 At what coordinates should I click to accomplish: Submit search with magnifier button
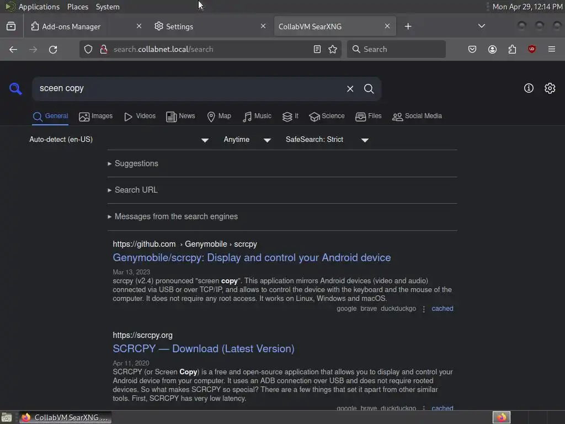click(369, 89)
